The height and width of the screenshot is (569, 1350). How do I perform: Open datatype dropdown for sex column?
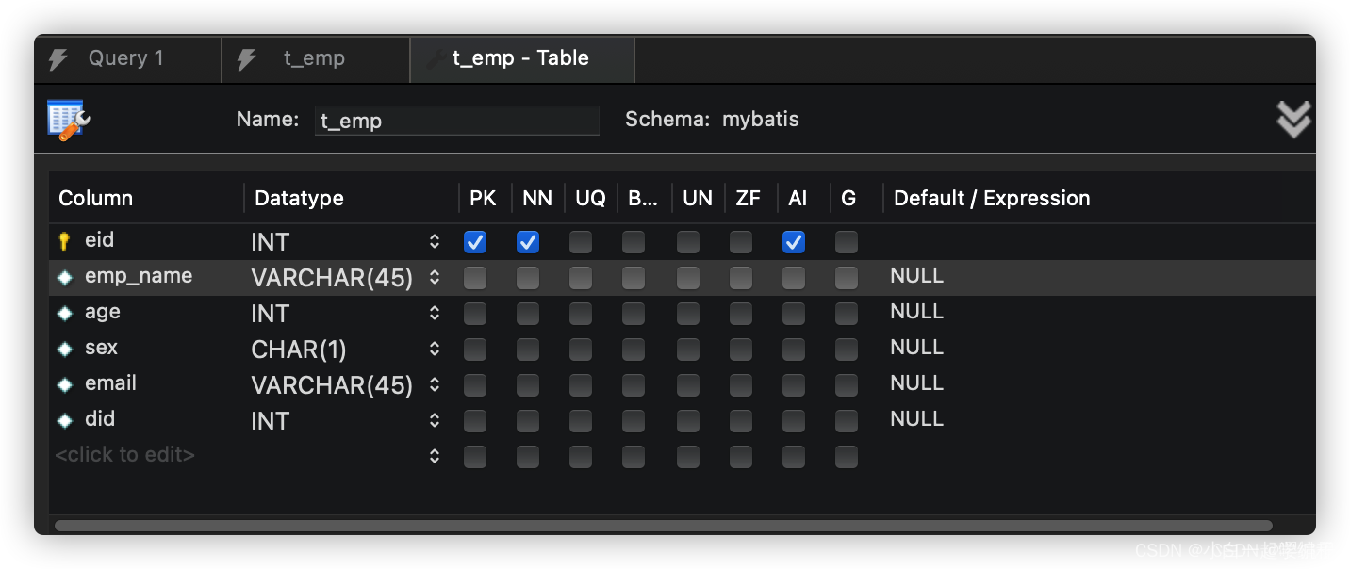coord(435,349)
